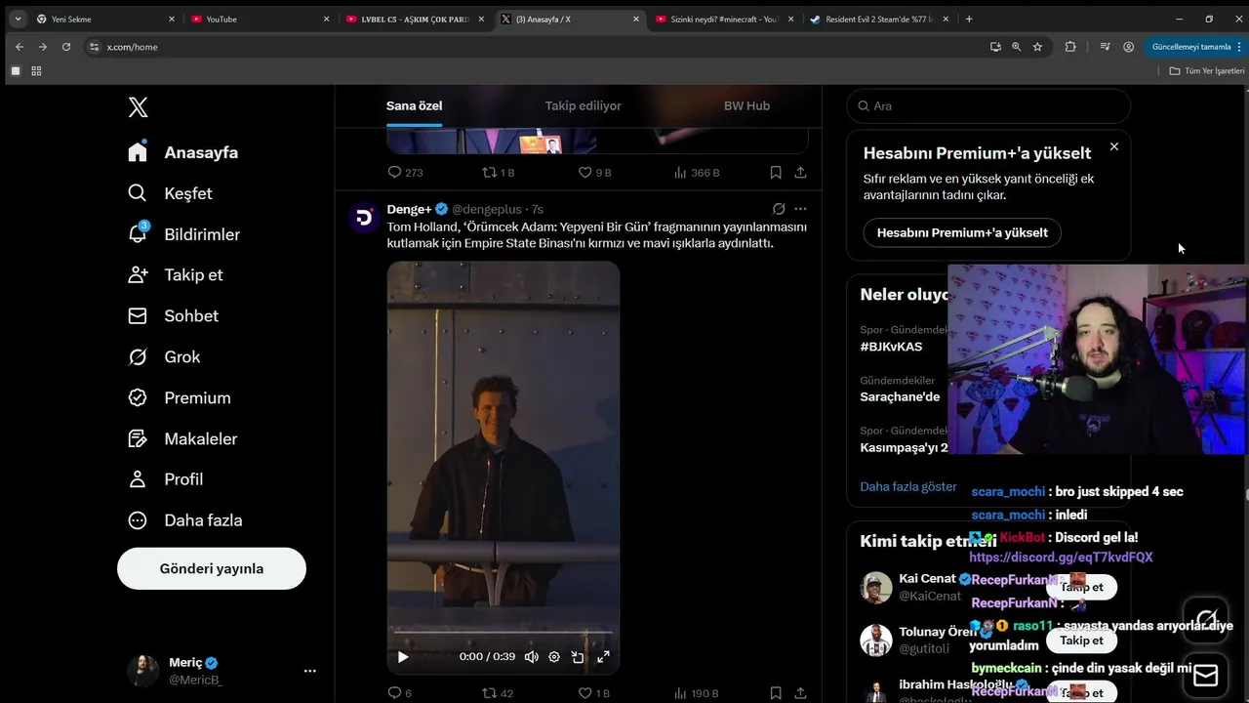This screenshot has height=703, width=1249.
Task: View analytics showing 366 B views
Action: pos(697,172)
